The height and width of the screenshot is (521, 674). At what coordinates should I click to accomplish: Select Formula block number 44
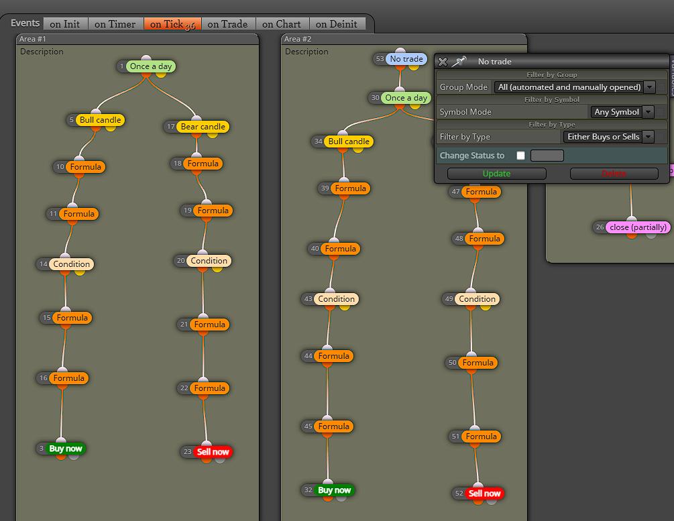[333, 356]
